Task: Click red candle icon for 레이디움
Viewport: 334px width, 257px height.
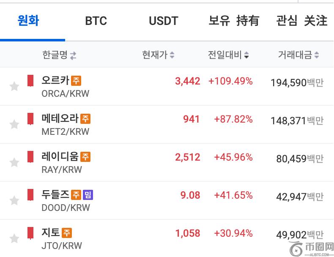Action: [30, 157]
